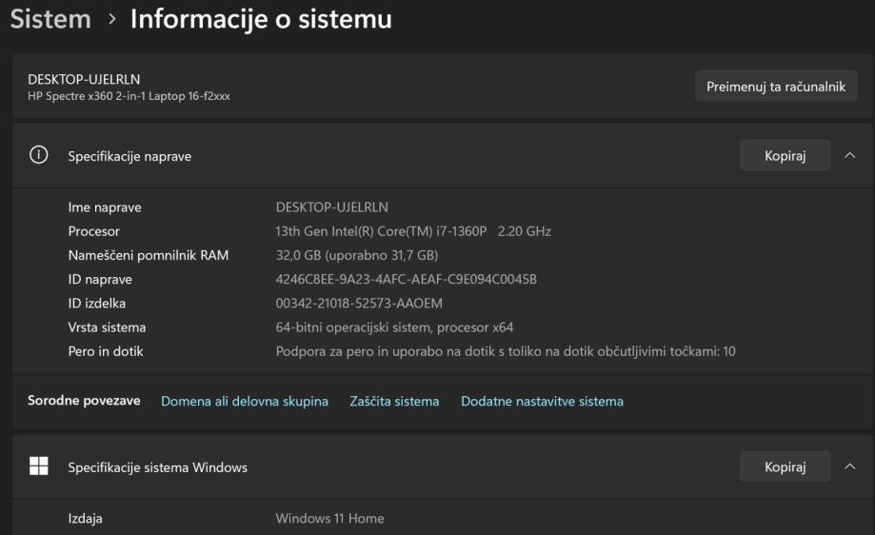The width and height of the screenshot is (875, 535).
Task: Click the Informacije o sistemu heading
Action: [x=261, y=19]
